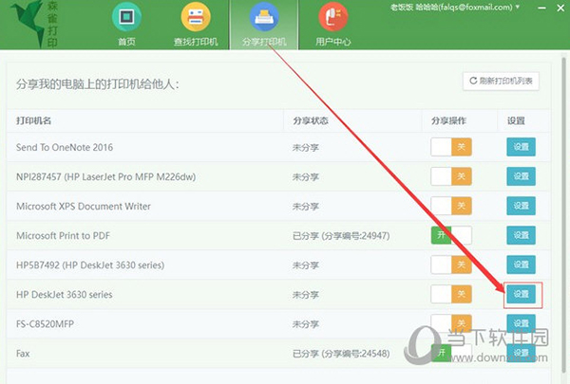
Task: Open 设置 for Microsoft XPS Document Writer
Action: point(521,206)
